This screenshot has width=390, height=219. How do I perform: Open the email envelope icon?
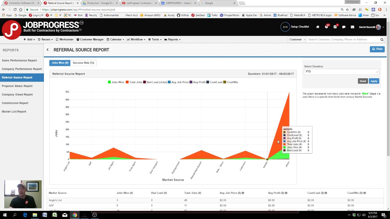point(352,27)
